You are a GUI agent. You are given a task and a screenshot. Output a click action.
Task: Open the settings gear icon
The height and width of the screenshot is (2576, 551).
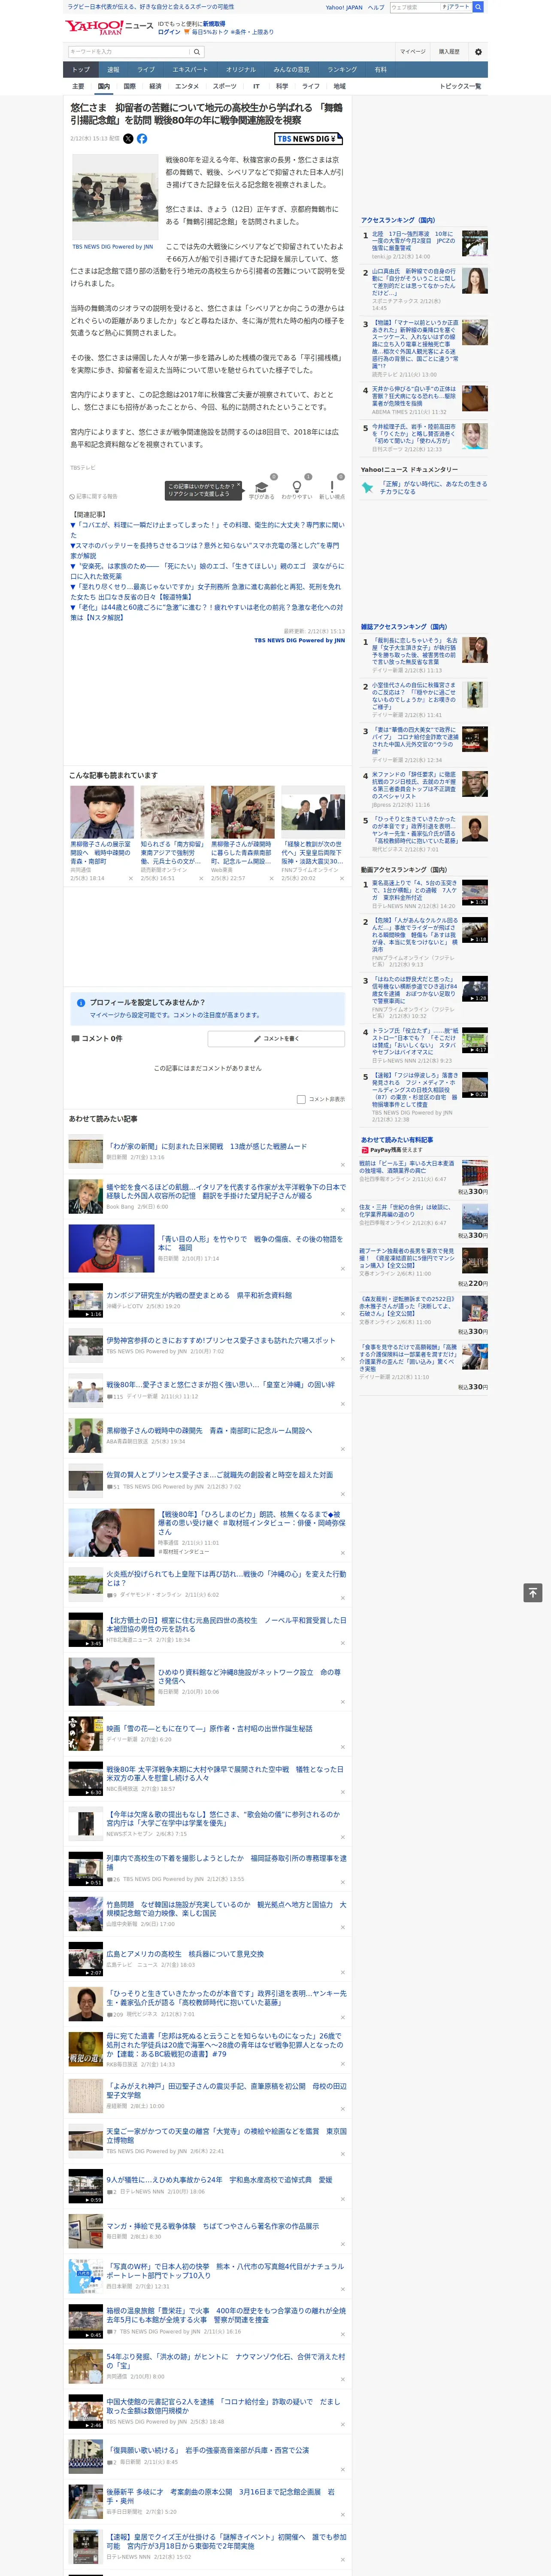[x=478, y=52]
